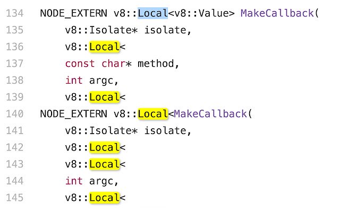Viewport: 340px width, 212px height.
Task: Click MakeCallback on line 134
Action: 277,13
